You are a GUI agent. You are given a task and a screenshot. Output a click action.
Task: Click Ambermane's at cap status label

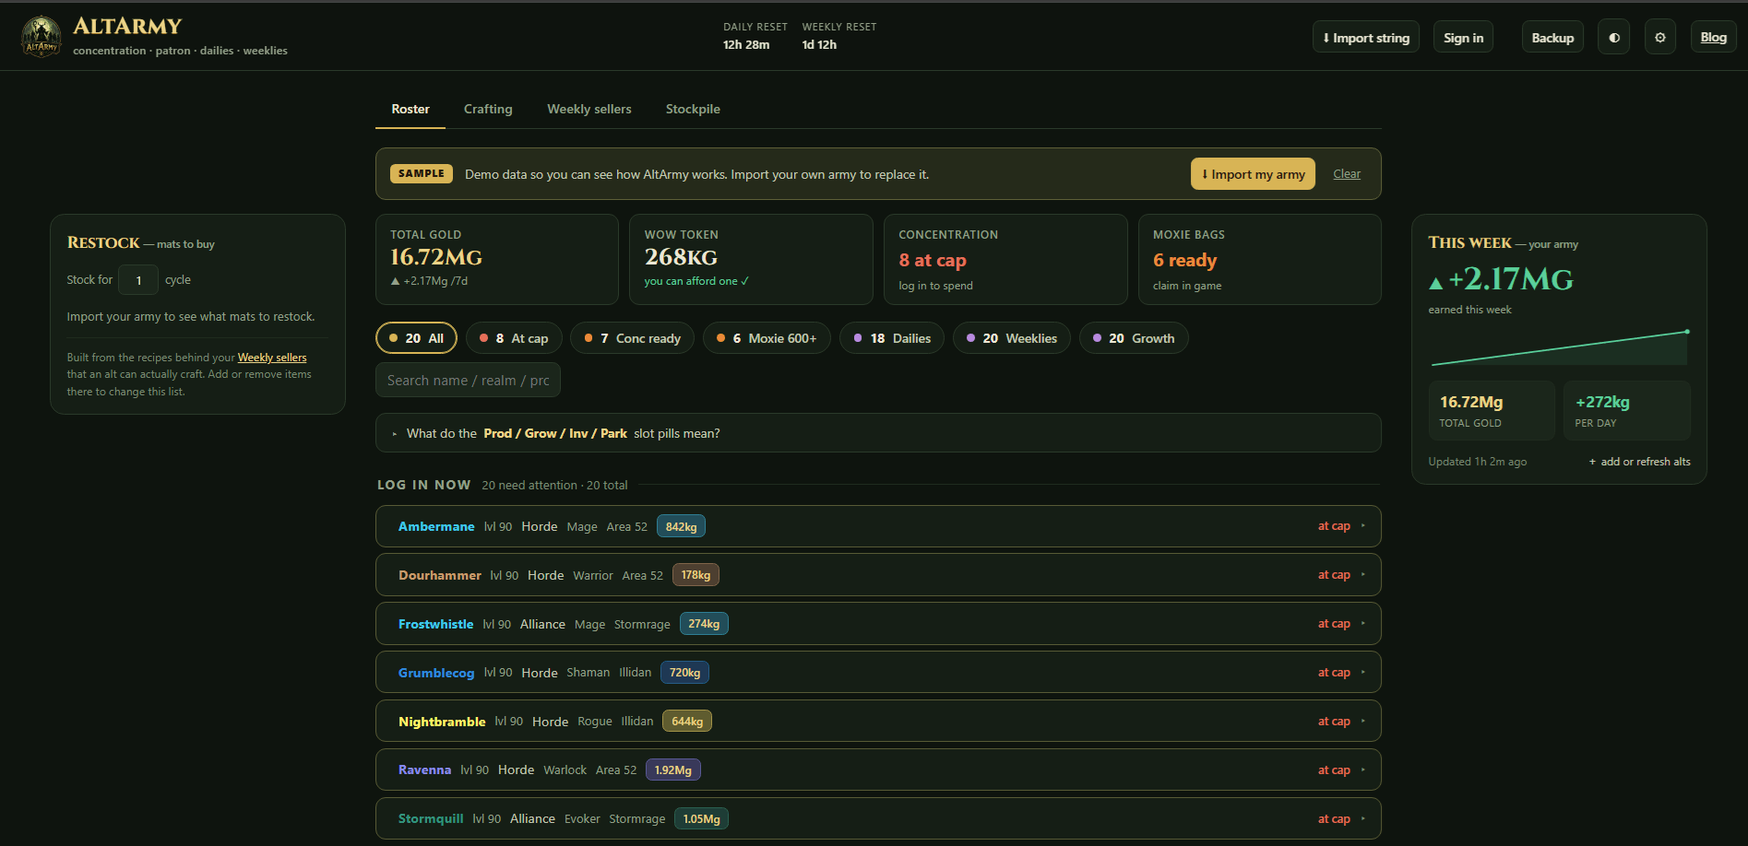tap(1334, 526)
